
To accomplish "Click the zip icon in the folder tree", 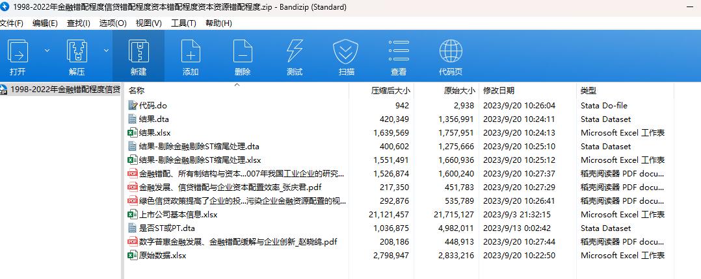I will (x=4, y=90).
